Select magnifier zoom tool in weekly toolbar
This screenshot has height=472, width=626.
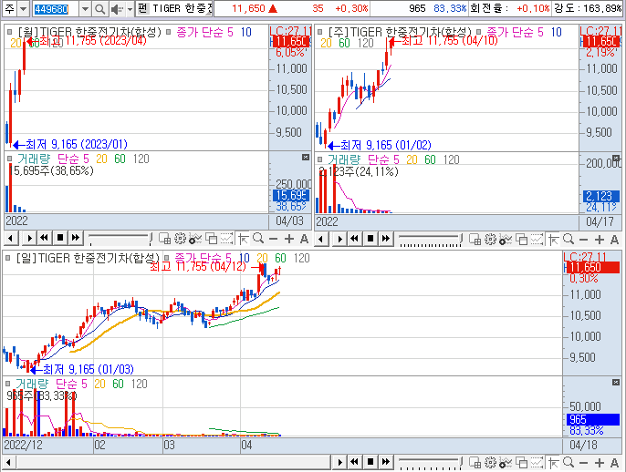coord(569,239)
